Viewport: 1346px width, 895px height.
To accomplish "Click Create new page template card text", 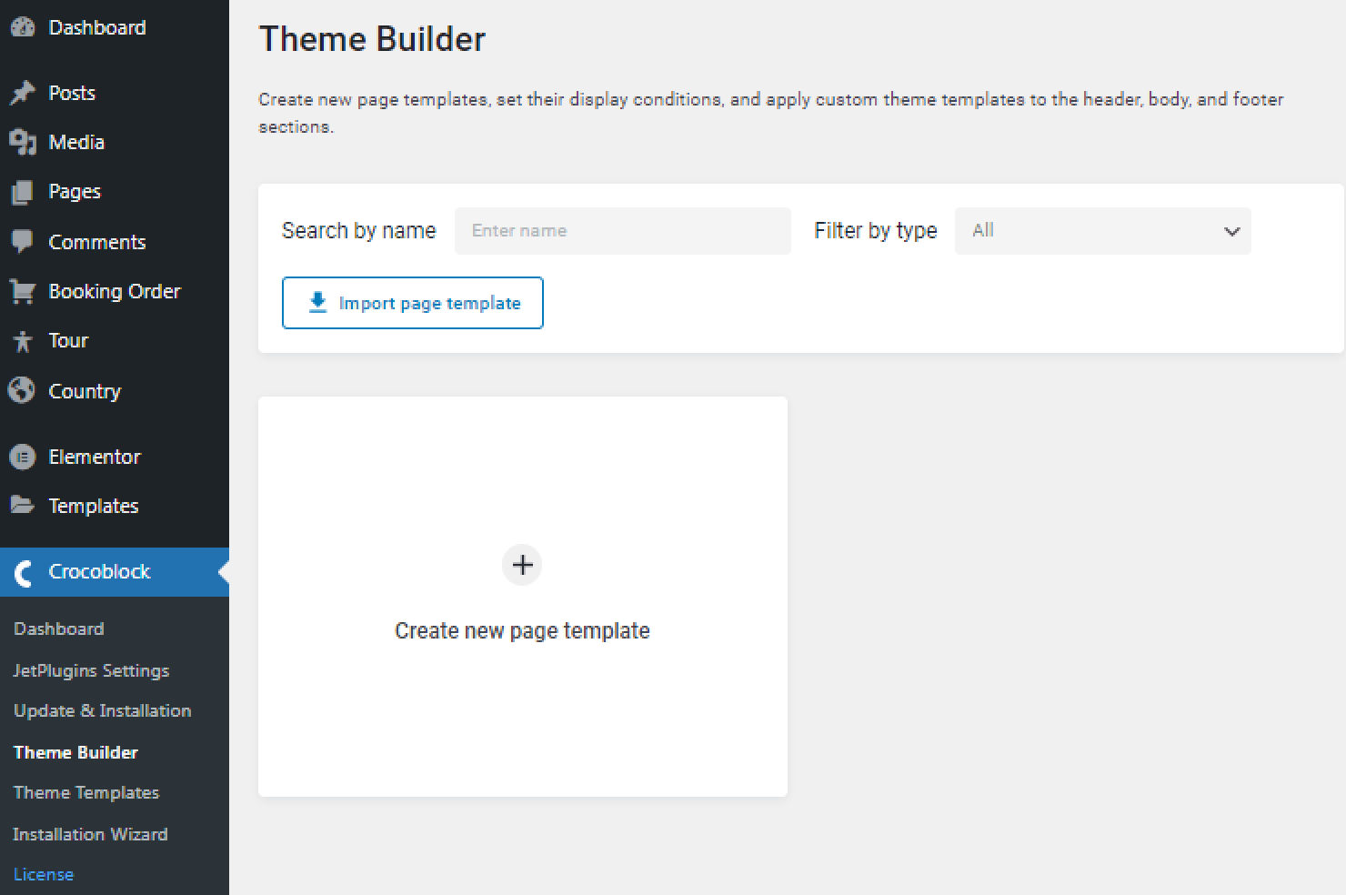I will (x=522, y=630).
